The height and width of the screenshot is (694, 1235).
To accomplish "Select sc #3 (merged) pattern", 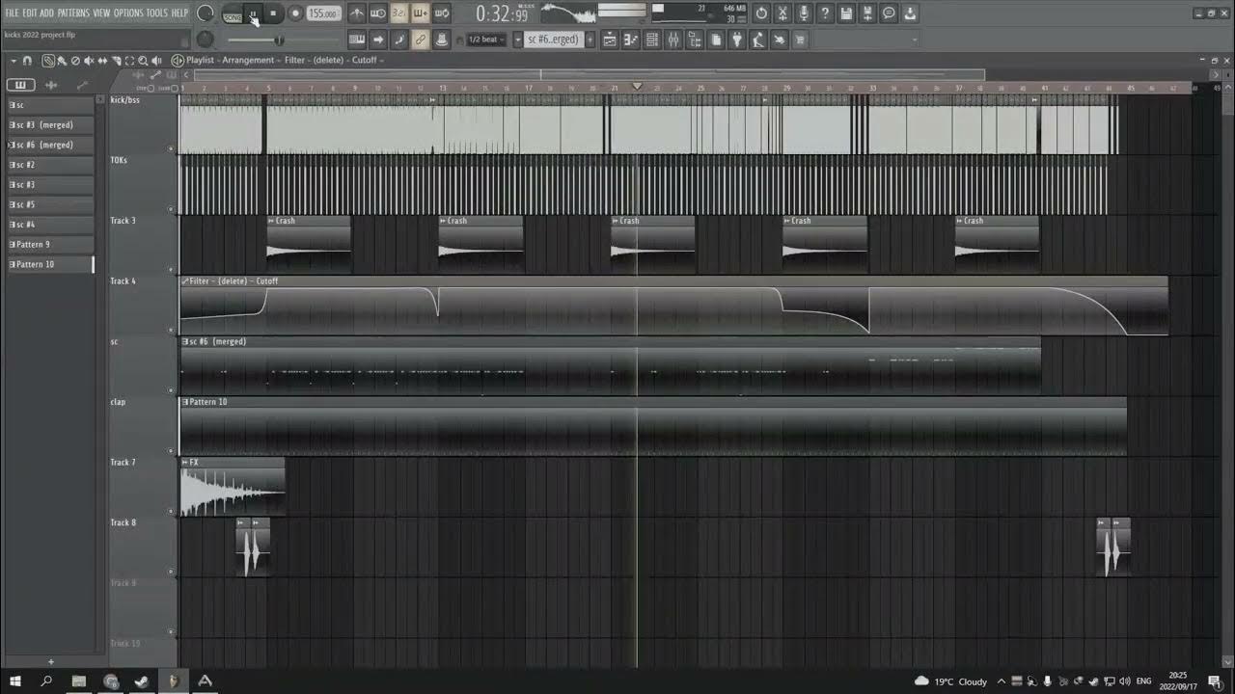I will tap(50, 125).
